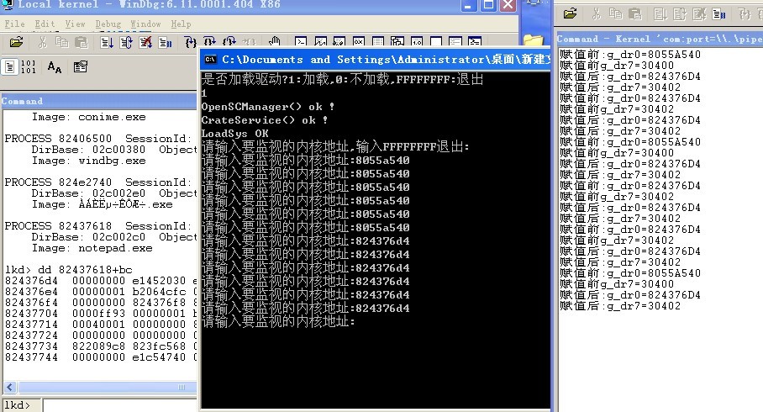This screenshot has height=412, width=763.
Task: Click console line 'LoadSys OK'
Action: pos(235,134)
